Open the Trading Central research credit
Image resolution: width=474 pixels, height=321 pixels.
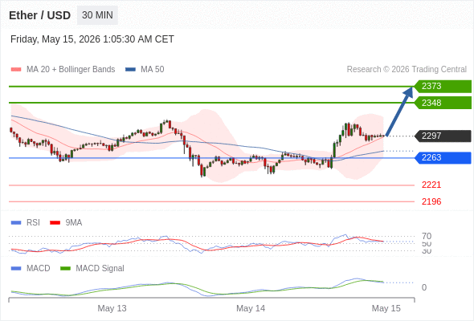(x=407, y=70)
